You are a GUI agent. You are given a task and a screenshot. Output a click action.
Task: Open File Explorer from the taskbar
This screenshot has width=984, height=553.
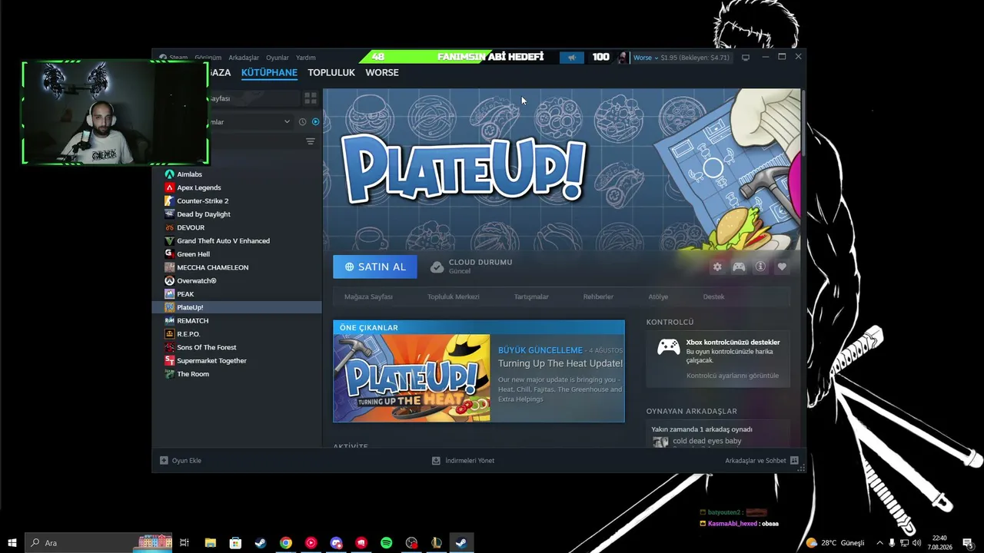211,543
